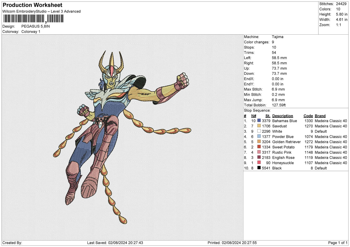Click the 'Left:' measurement label
The image size is (350, 247).
click(248, 58)
